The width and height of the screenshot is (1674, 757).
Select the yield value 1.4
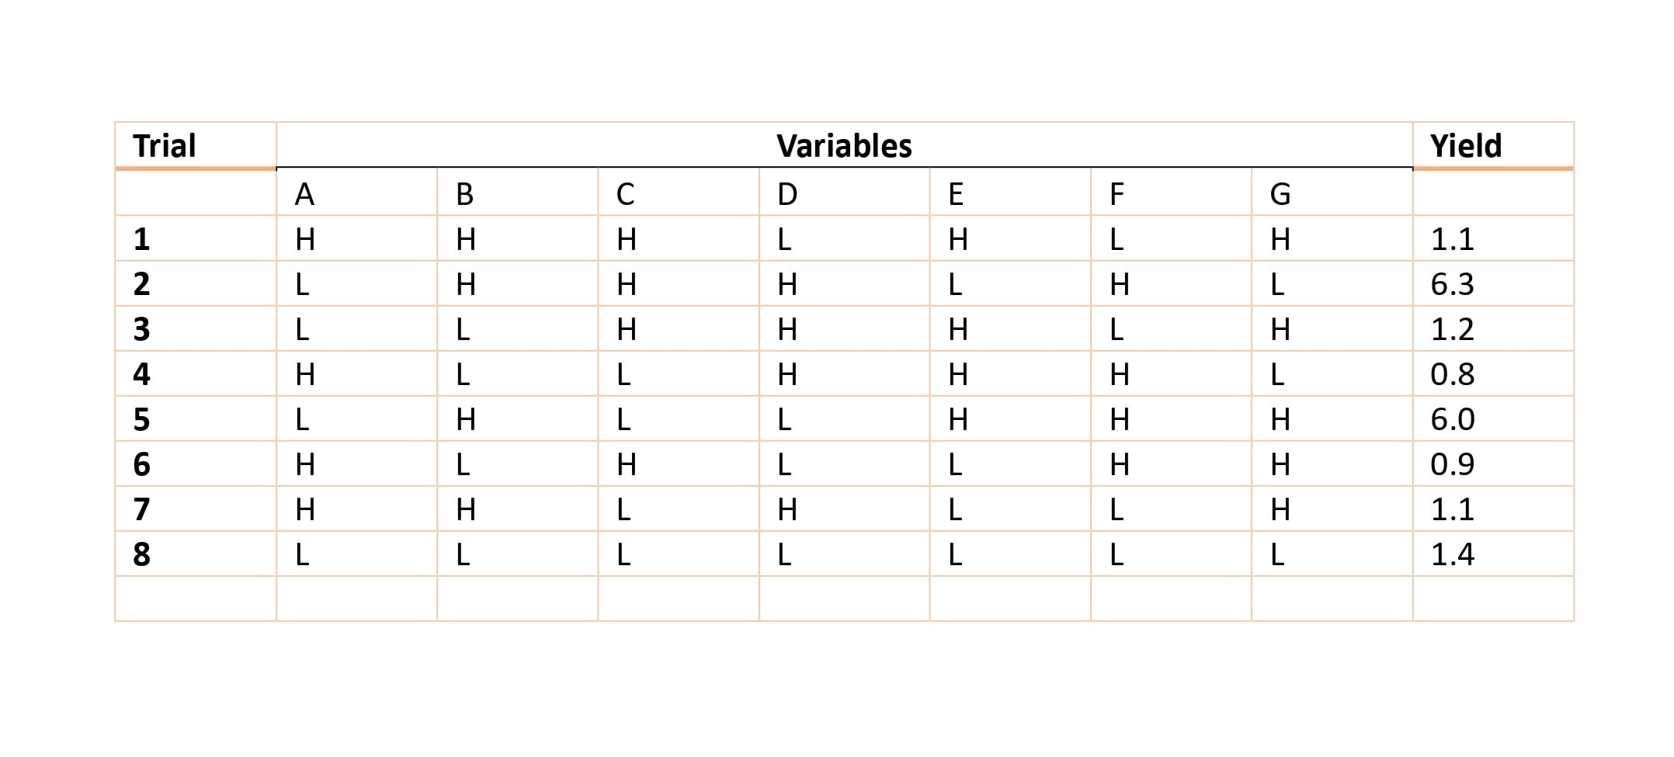pos(1452,554)
